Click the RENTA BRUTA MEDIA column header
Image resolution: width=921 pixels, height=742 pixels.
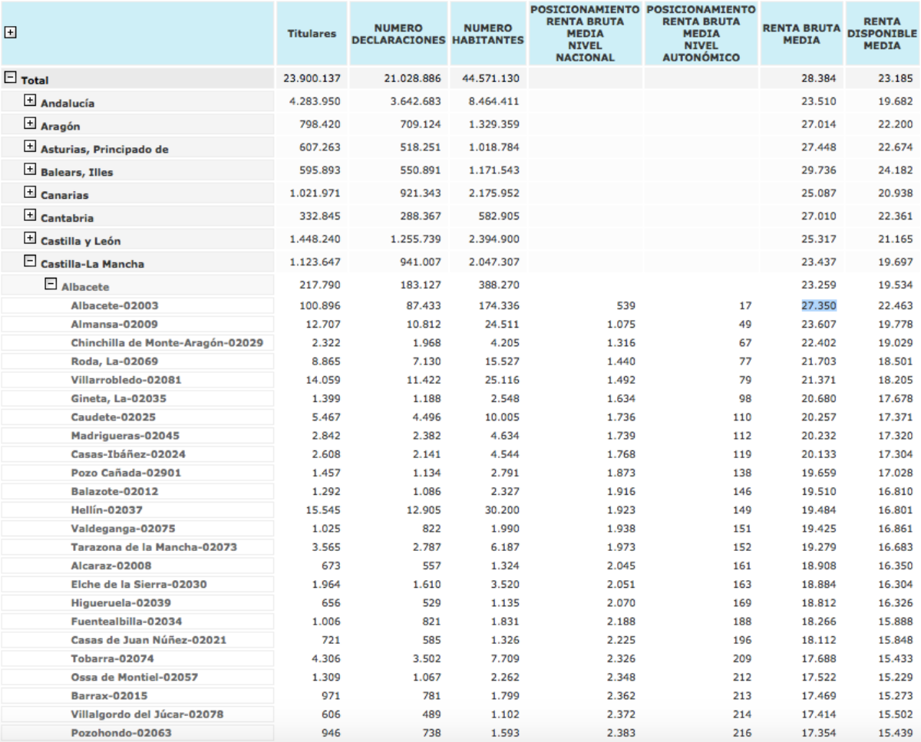[802, 34]
